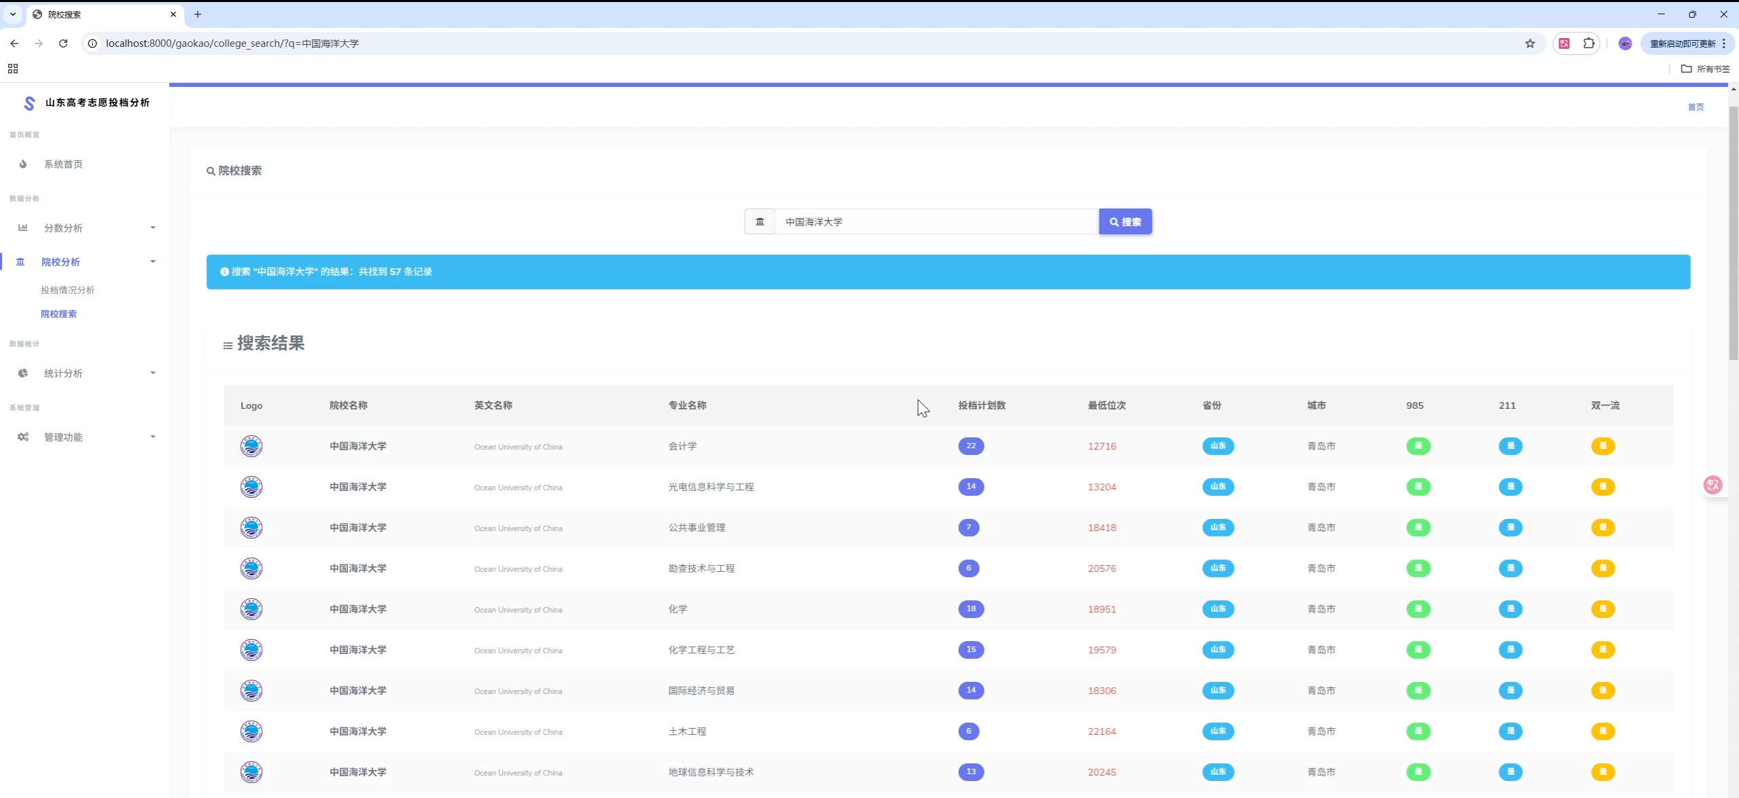Click the plan count badge 22
Viewport: 1739px width, 798px height.
coord(971,446)
